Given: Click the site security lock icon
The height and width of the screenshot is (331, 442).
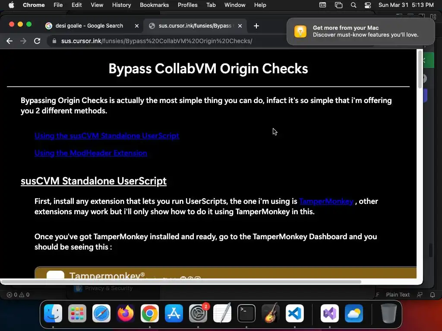Looking at the screenshot, I should point(54,41).
